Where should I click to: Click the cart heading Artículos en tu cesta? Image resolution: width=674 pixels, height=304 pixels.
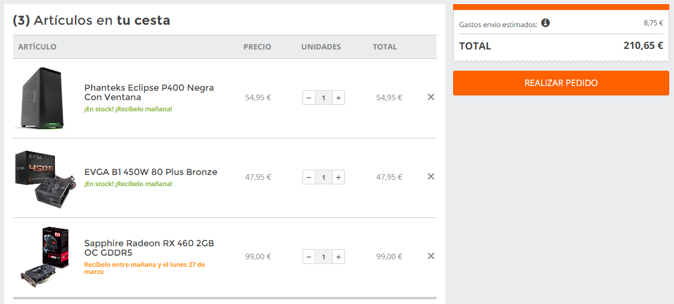point(92,20)
